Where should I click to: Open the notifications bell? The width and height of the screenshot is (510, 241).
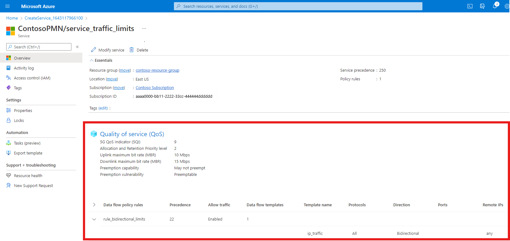495,6
